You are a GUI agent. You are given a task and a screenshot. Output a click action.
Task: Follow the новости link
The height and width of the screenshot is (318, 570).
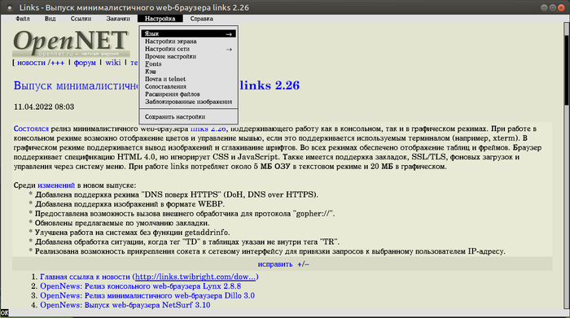[31, 63]
